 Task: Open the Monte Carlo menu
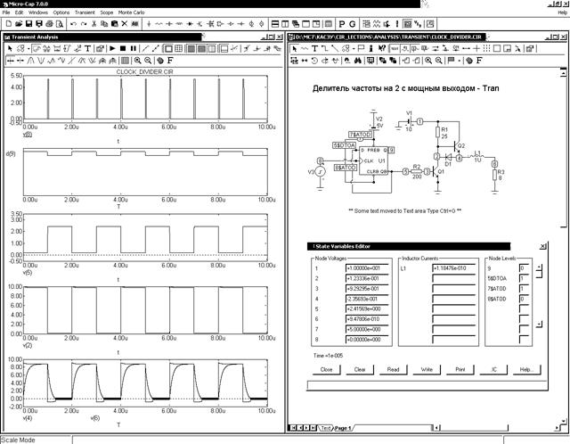pyautogui.click(x=131, y=12)
